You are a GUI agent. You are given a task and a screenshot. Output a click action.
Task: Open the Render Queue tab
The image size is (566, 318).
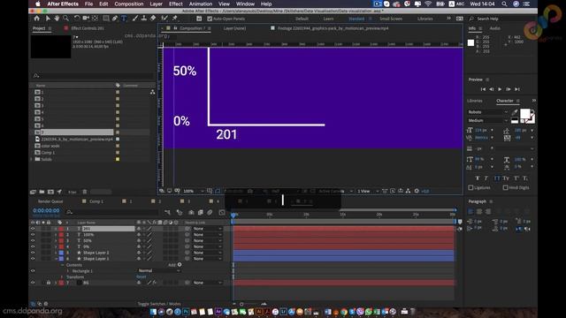pos(50,201)
